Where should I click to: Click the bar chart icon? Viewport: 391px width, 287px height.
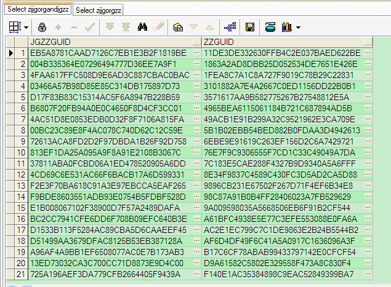tap(287, 27)
